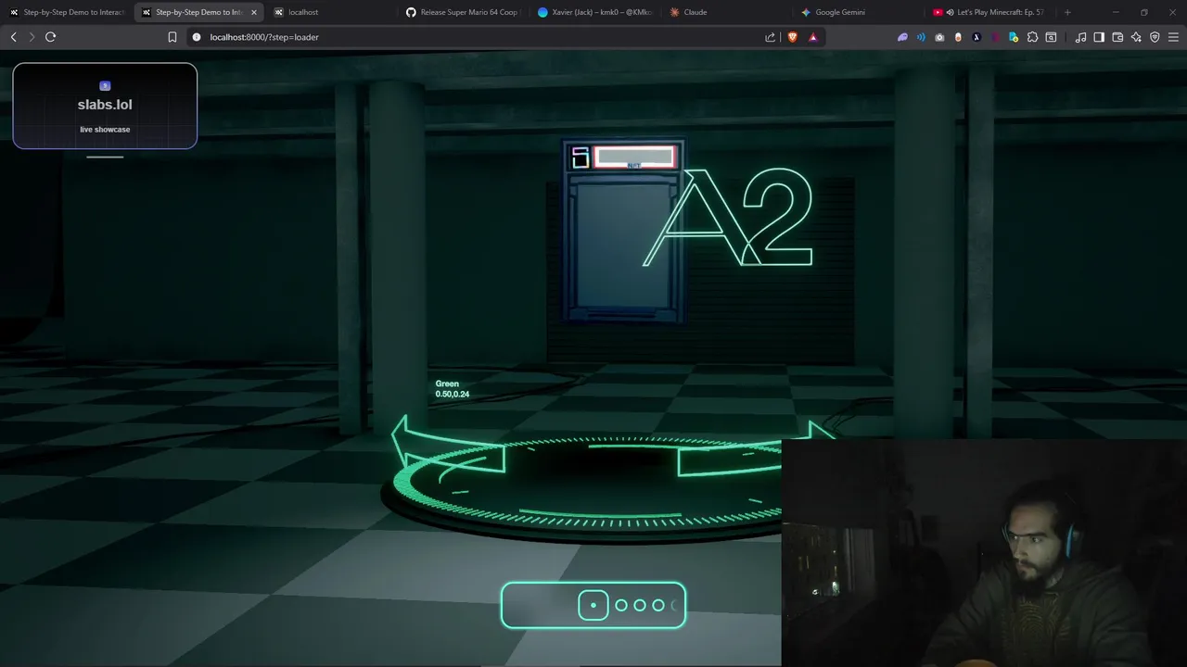Reload the localhost page
Image resolution: width=1187 pixels, height=667 pixels.
tap(50, 37)
